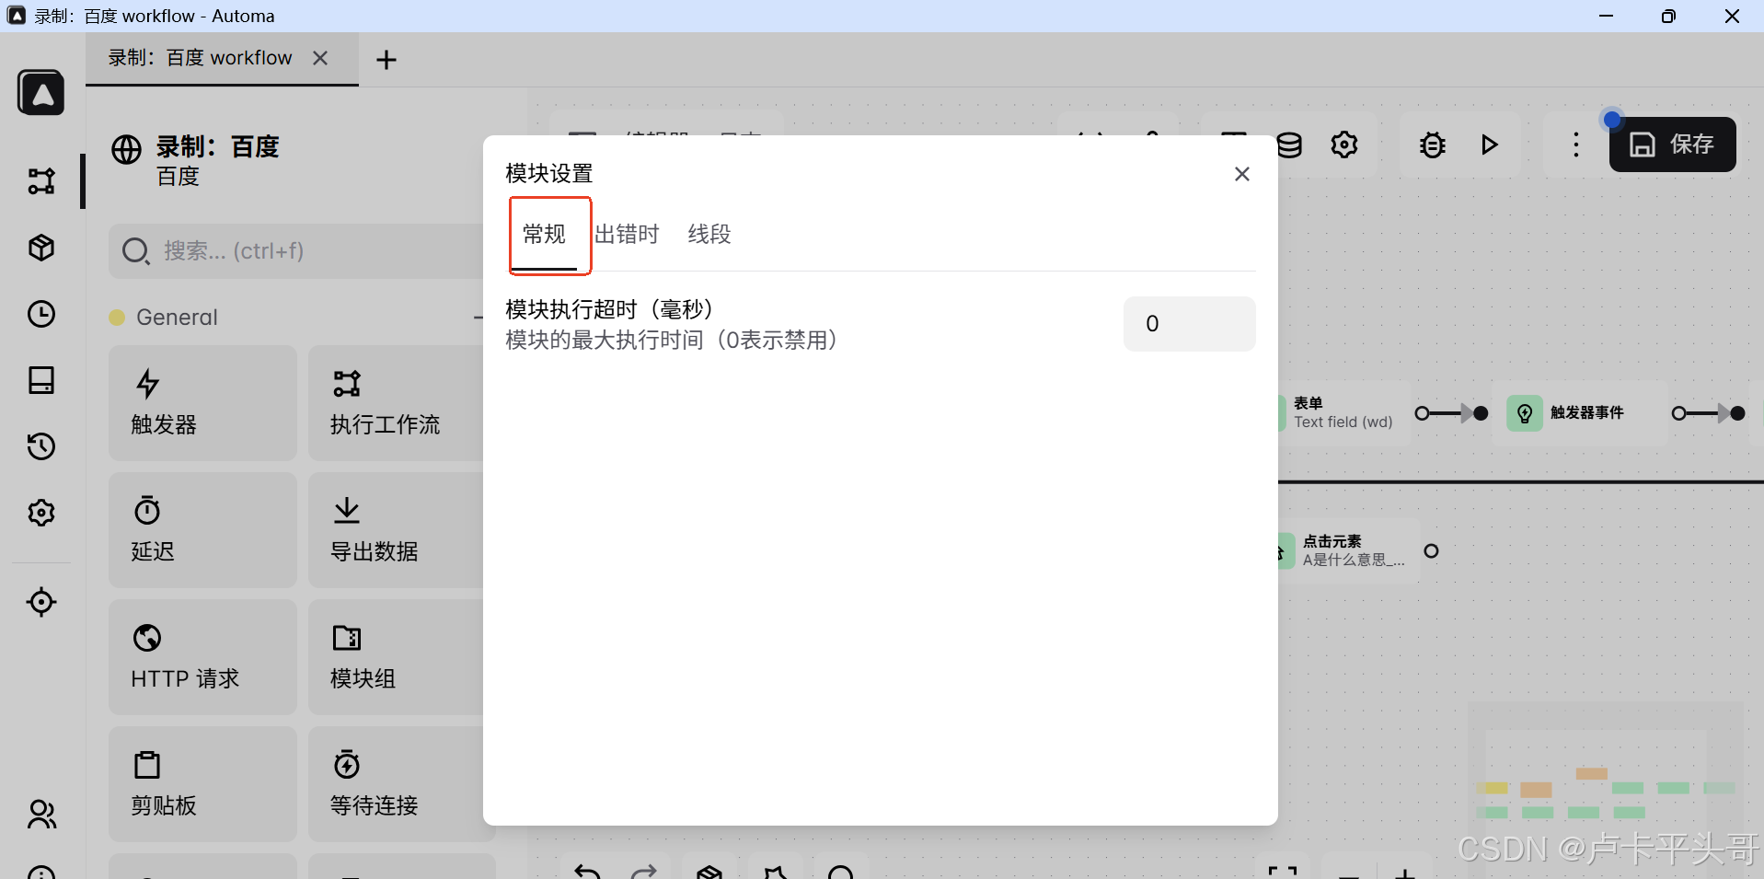
Task: Switch to the 线段 tab
Action: click(709, 235)
